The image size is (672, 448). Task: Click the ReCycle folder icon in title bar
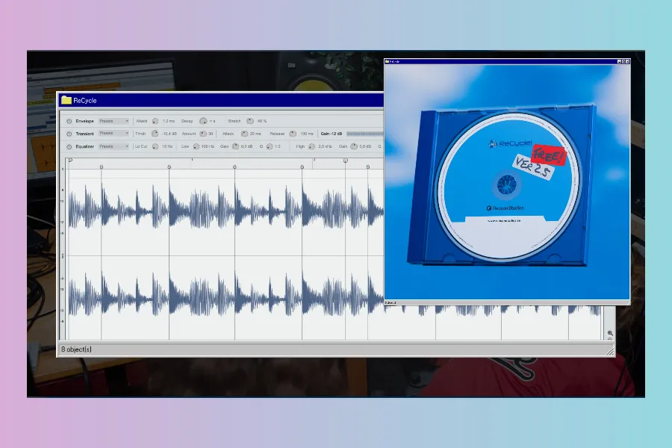point(66,100)
